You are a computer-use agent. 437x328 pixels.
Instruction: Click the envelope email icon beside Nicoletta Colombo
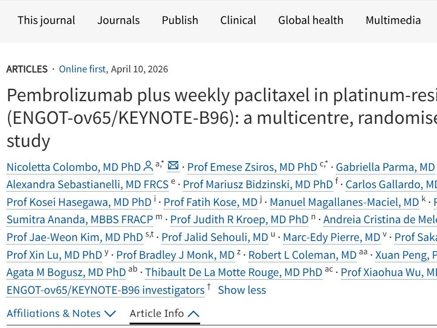173,166
